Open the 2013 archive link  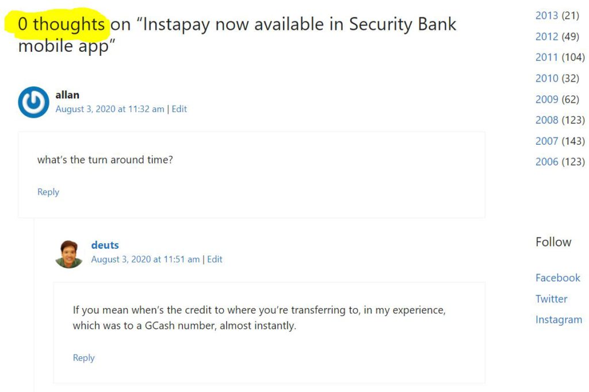pos(546,16)
